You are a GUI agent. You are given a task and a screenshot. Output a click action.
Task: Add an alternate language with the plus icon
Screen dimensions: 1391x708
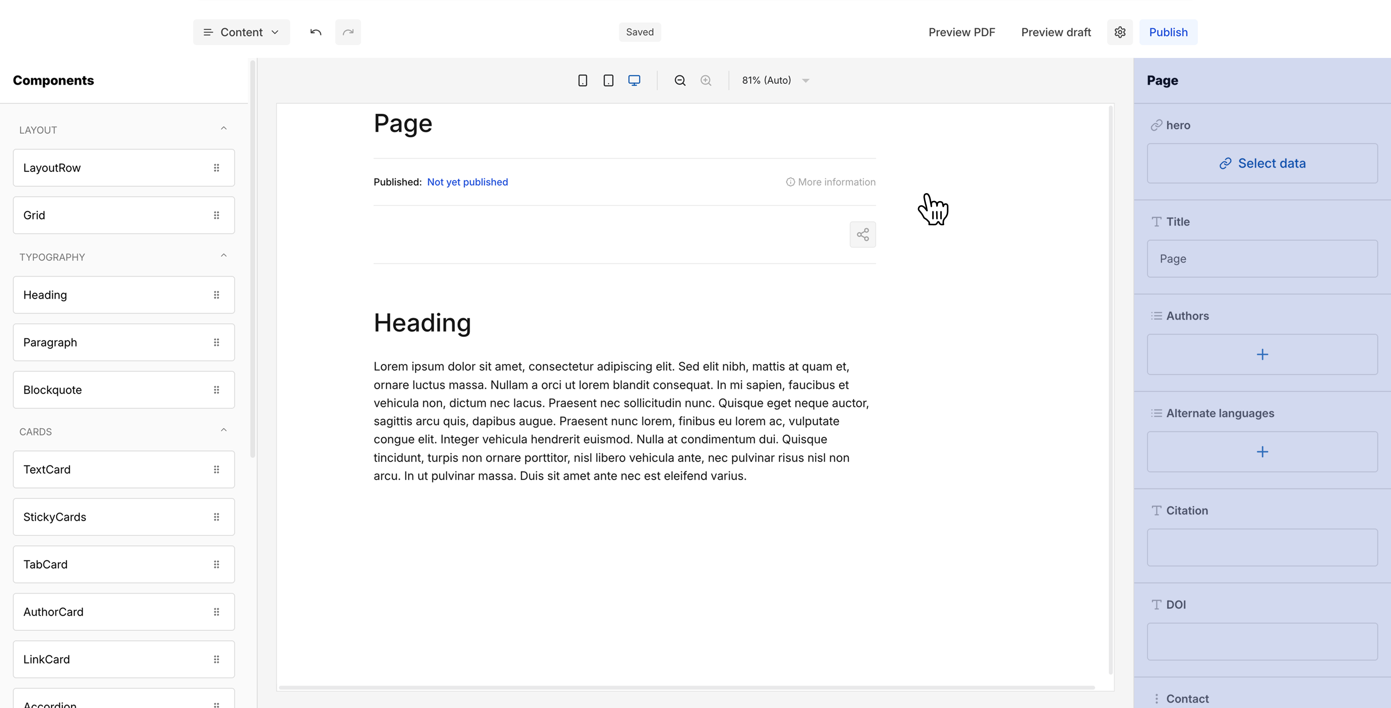1263,452
